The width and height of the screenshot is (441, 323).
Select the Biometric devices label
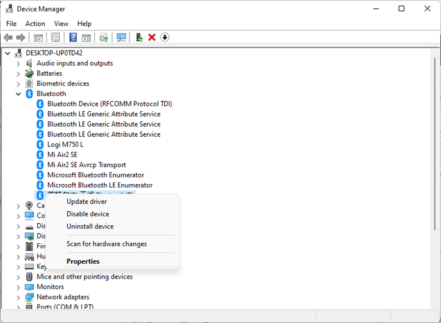coord(63,83)
